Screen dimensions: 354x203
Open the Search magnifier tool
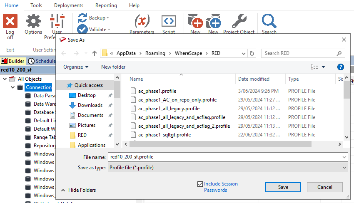pos(269,21)
